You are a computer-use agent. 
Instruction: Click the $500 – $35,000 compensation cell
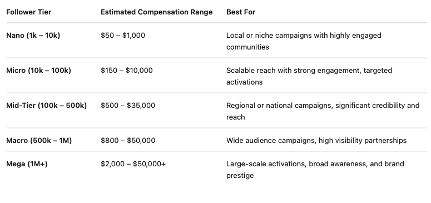tap(128, 105)
